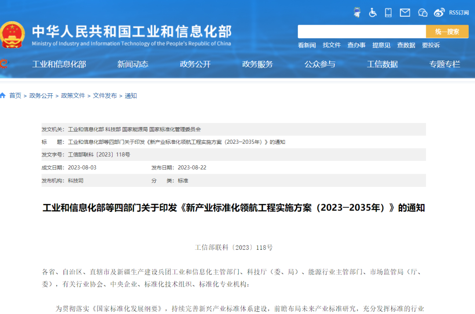Go to 政策文件 in breadcrumb
Screen dimensions: 475x314
tap(73, 96)
